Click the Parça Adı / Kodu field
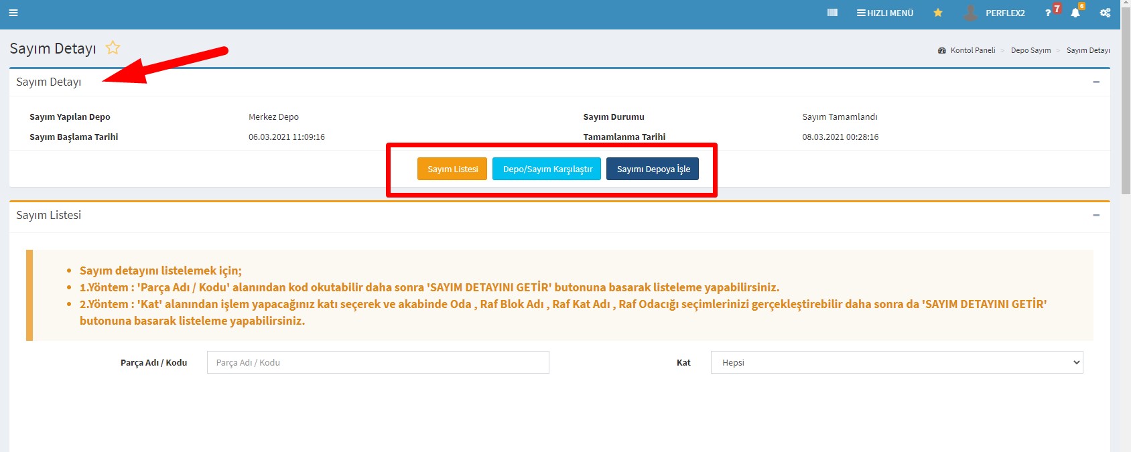The height and width of the screenshot is (452, 1131). click(x=378, y=362)
